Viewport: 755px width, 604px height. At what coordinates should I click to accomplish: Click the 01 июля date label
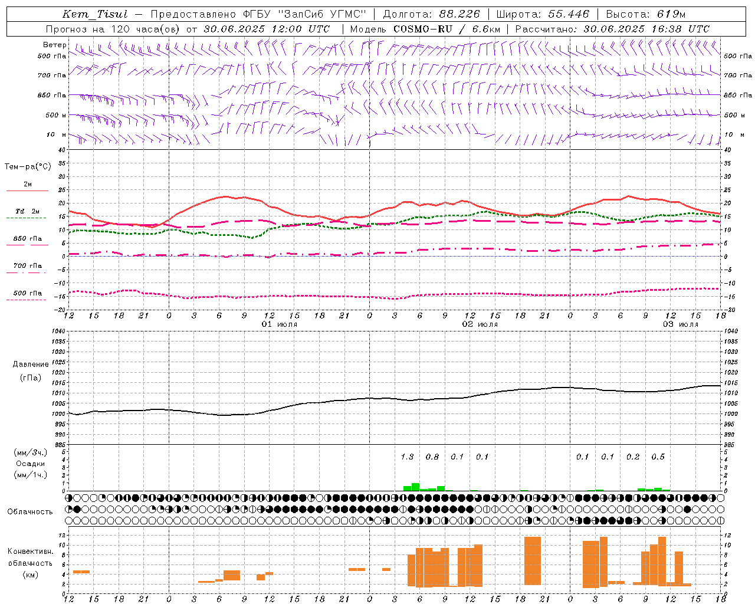tap(280, 324)
